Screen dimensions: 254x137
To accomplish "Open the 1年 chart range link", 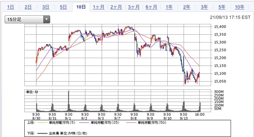I will pyautogui.click(x=169, y=7).
